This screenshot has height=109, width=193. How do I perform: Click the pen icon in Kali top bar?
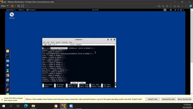175,10
